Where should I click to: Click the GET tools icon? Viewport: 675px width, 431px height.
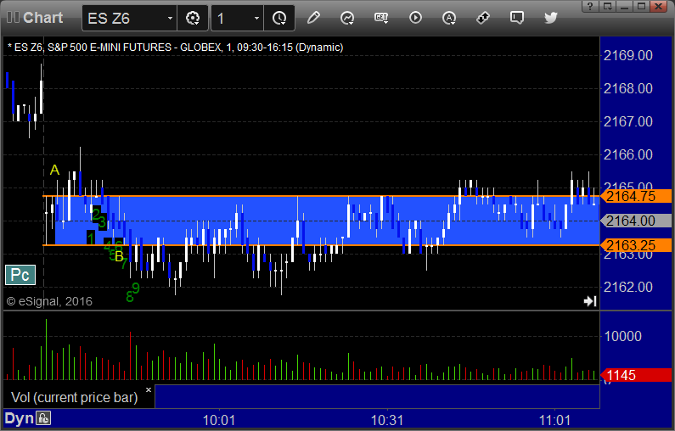[381, 18]
